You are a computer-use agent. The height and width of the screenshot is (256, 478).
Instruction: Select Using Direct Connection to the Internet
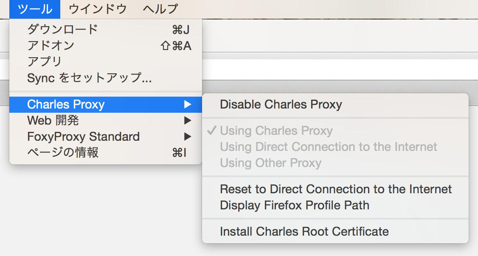[x=335, y=147]
